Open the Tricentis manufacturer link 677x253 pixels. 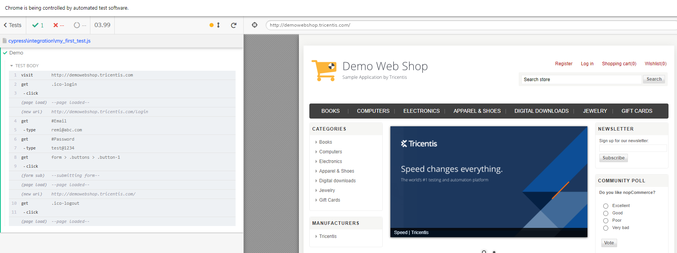point(328,236)
